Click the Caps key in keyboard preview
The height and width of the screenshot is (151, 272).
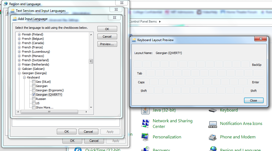click(x=141, y=82)
